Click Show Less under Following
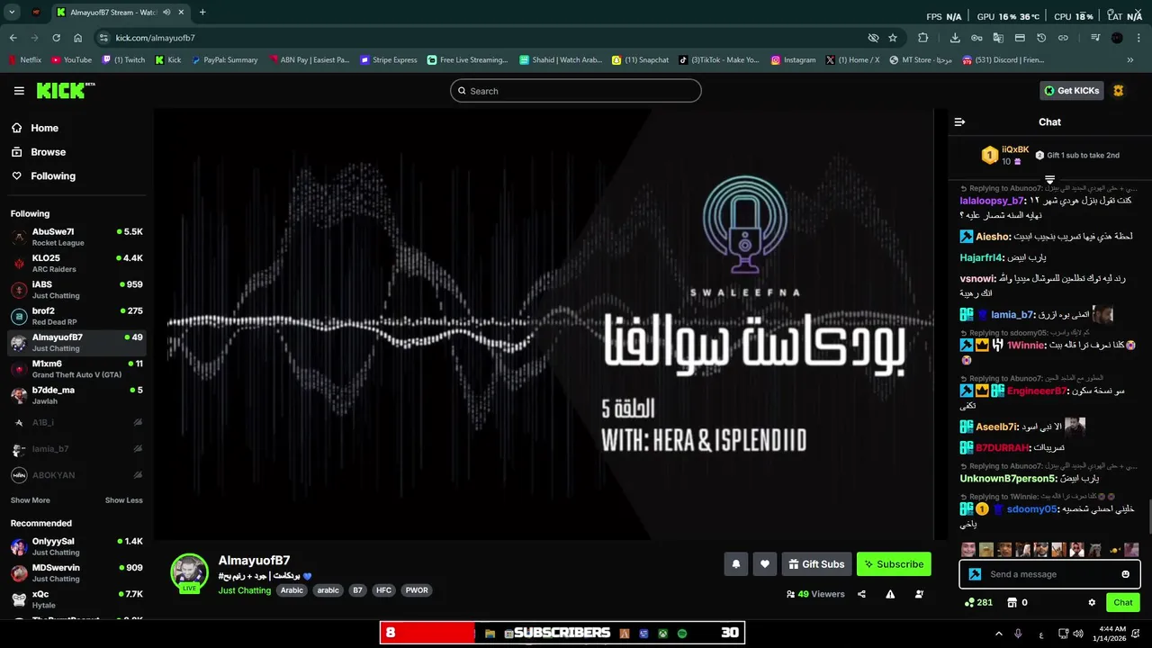The height and width of the screenshot is (648, 1152). (x=123, y=500)
